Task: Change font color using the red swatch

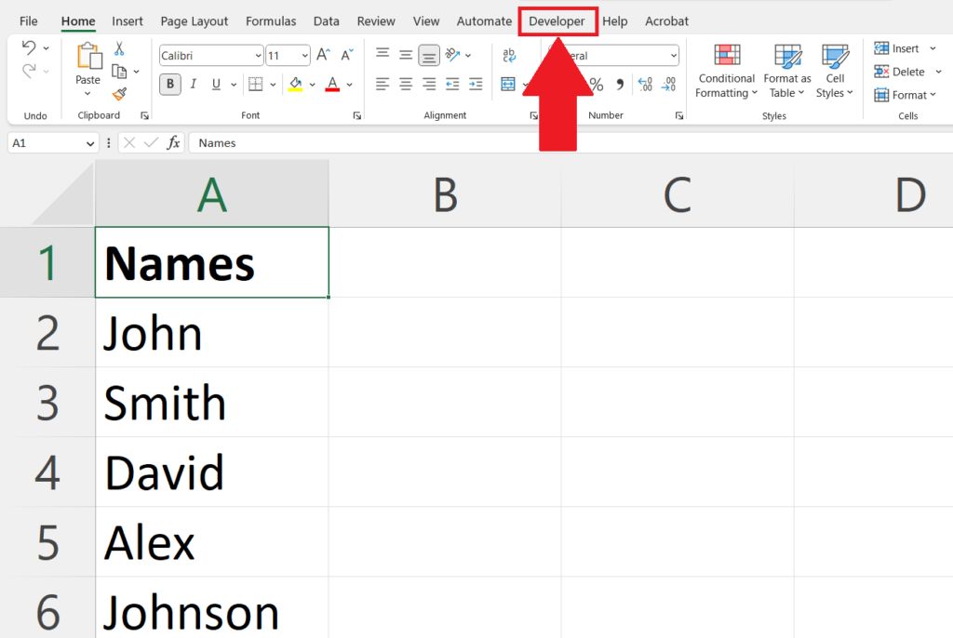Action: [x=332, y=84]
